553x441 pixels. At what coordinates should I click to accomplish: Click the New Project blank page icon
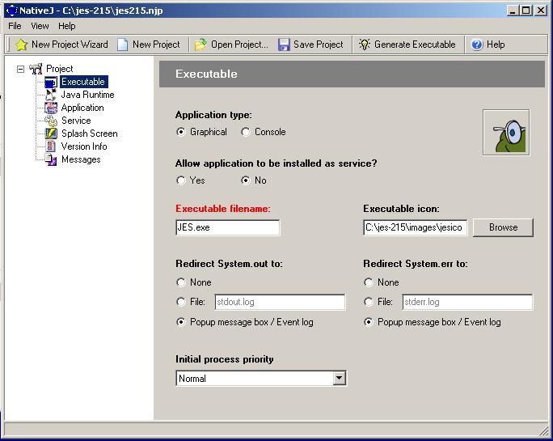[x=122, y=45]
